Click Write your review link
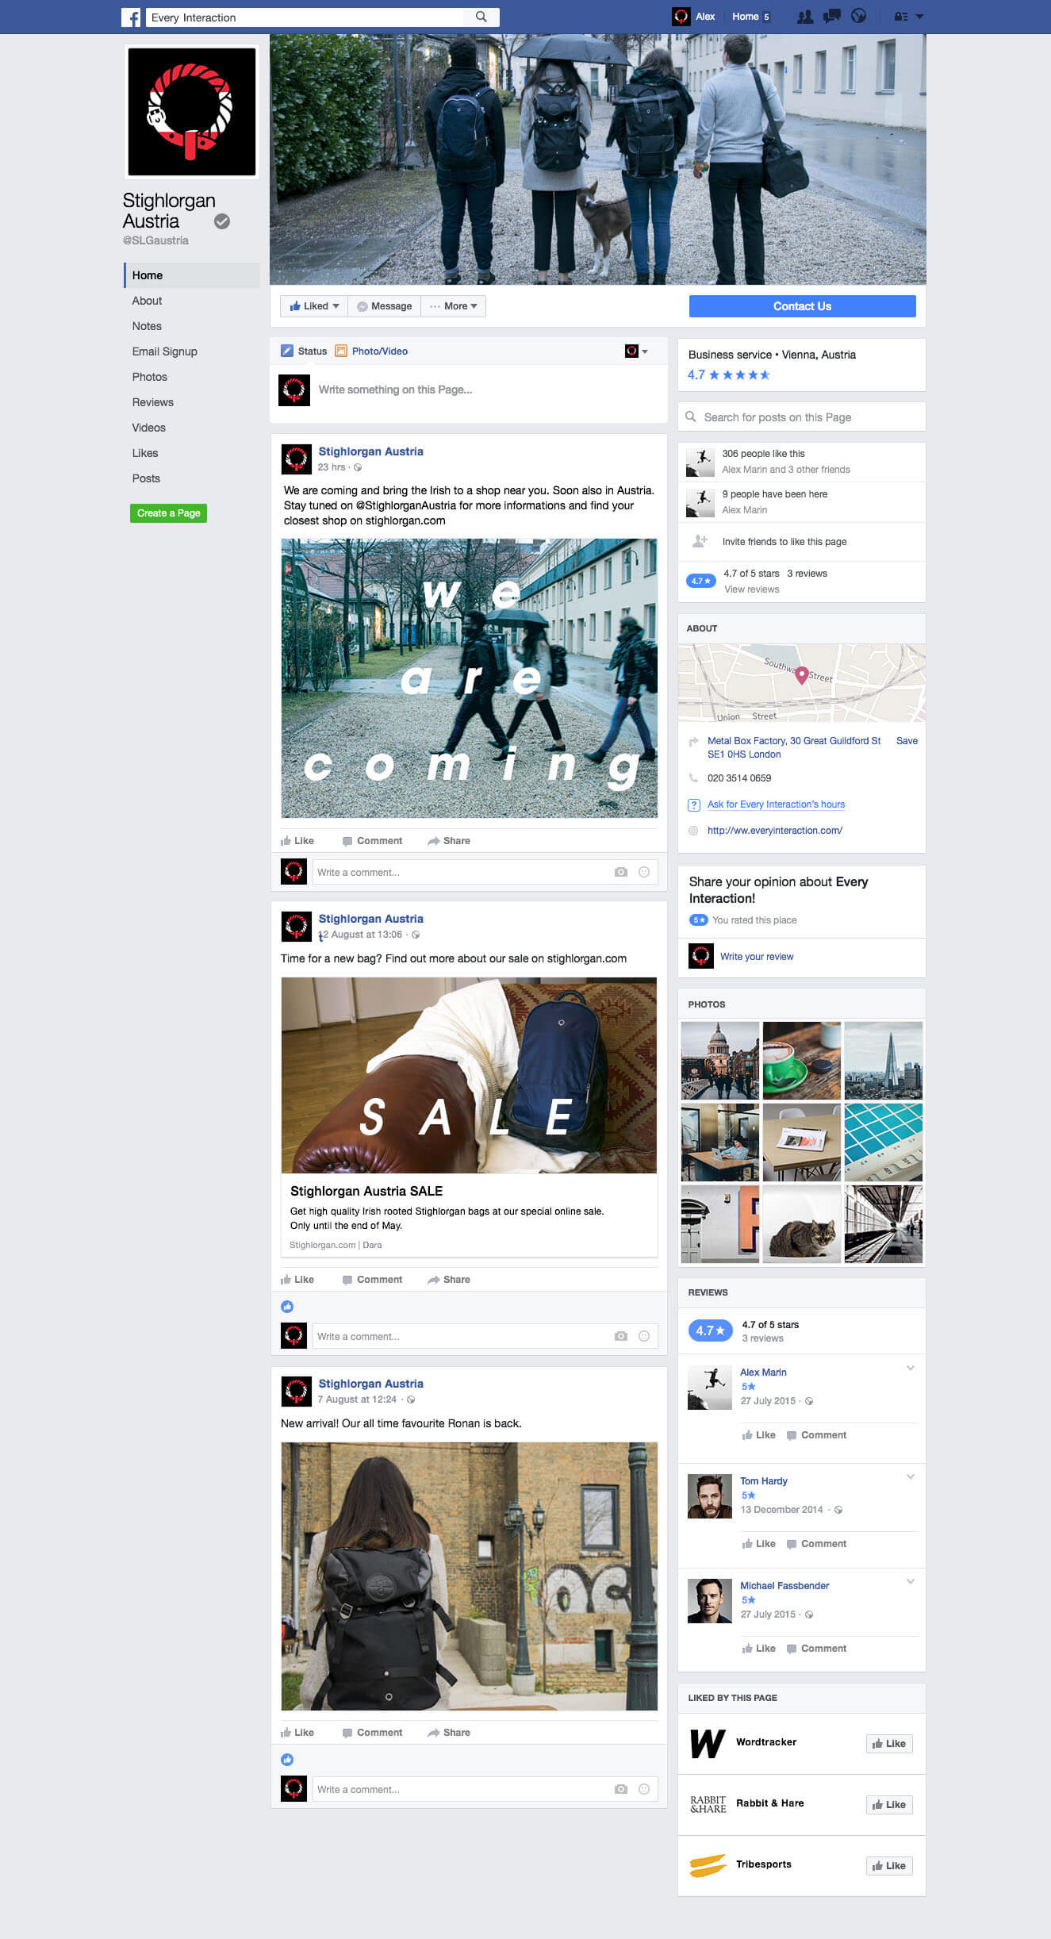The height and width of the screenshot is (1939, 1051). [757, 957]
